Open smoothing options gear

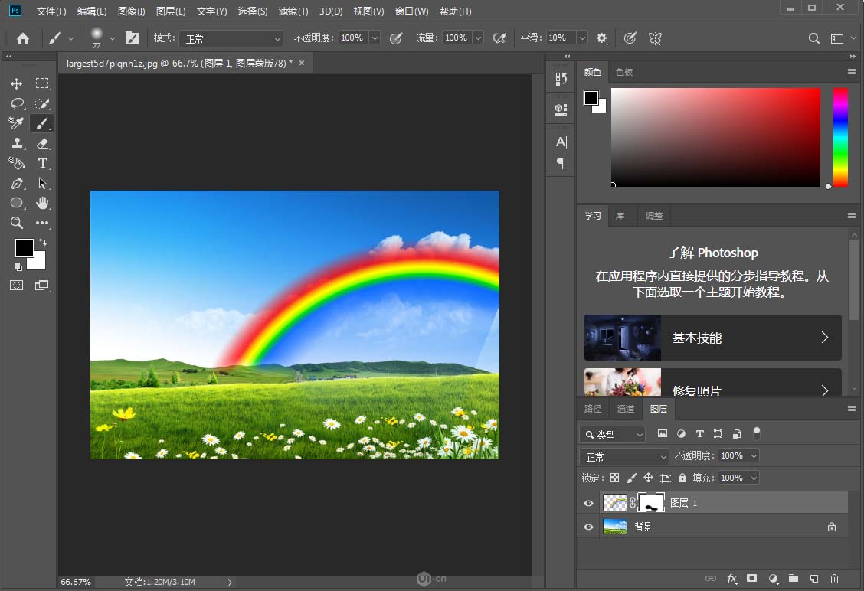coord(602,38)
